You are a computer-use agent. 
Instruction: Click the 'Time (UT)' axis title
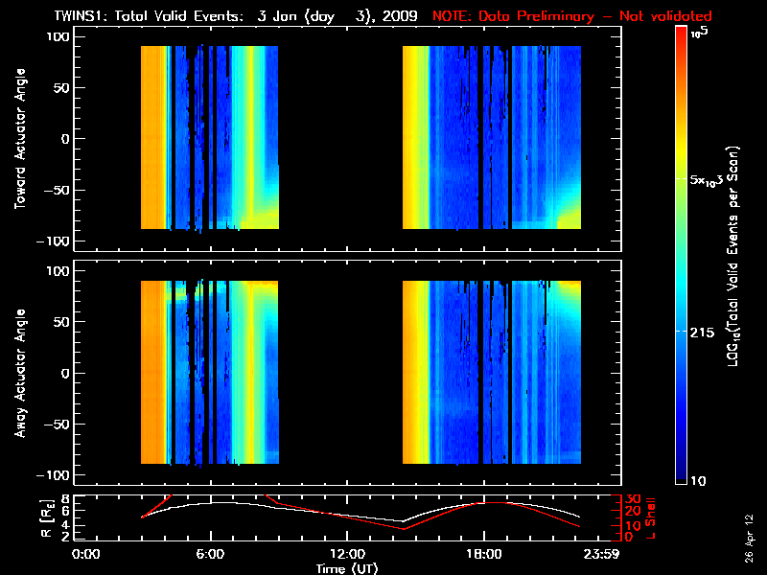tap(346, 568)
